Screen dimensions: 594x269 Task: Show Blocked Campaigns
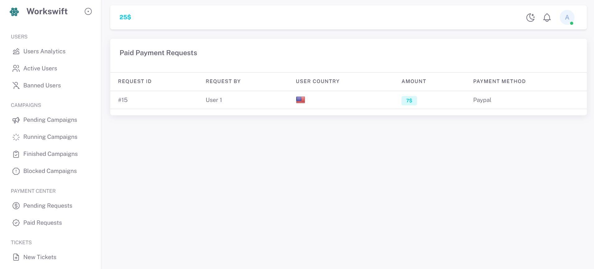(x=50, y=171)
